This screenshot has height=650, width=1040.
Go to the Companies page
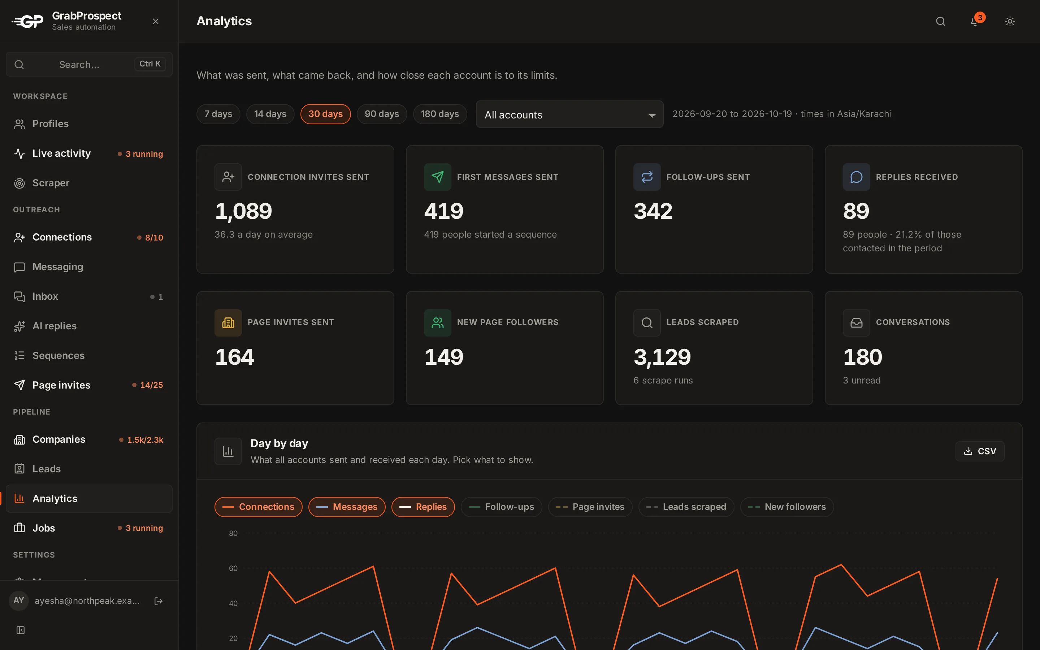(x=89, y=440)
